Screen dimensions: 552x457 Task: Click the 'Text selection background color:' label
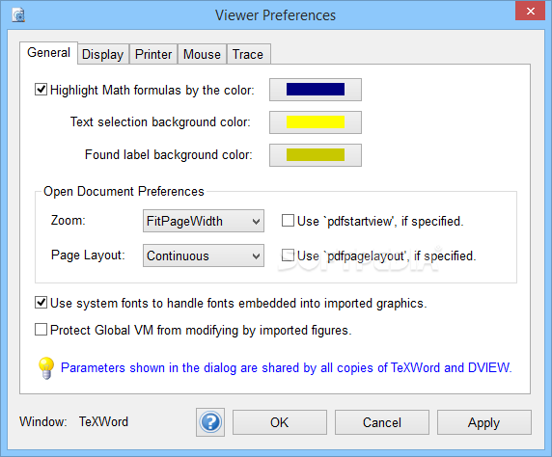click(x=160, y=122)
